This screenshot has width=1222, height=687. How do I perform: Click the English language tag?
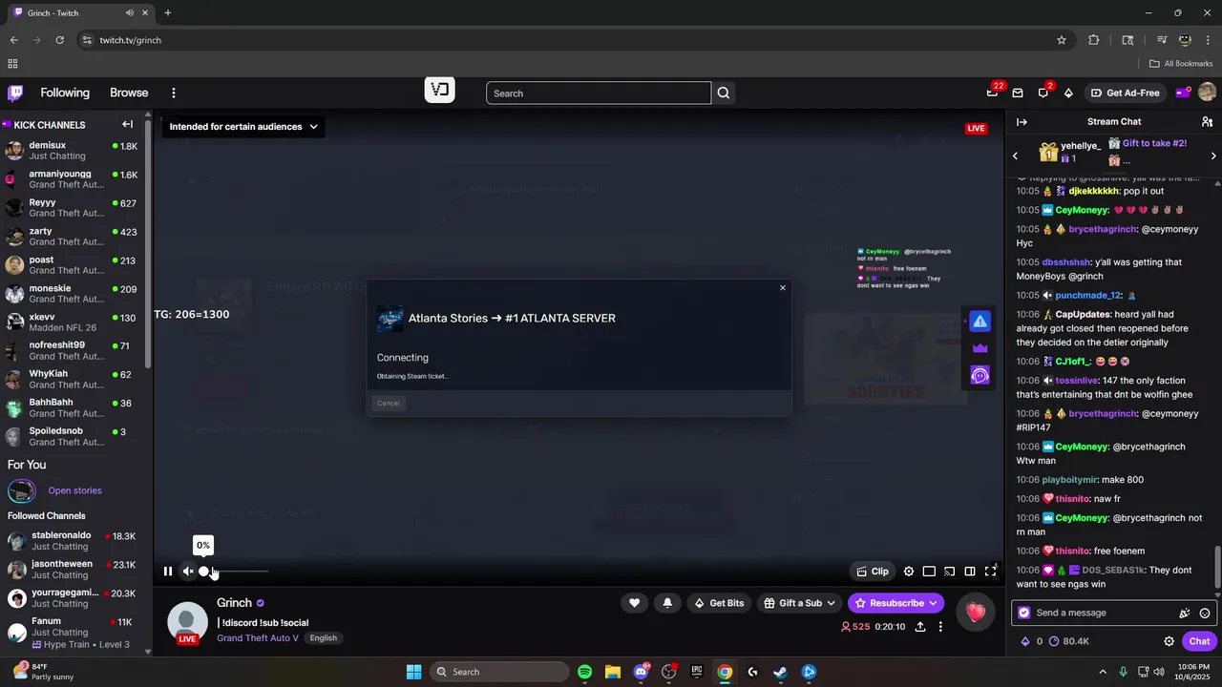(x=323, y=638)
